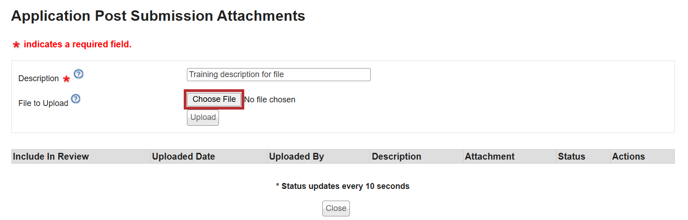The height and width of the screenshot is (220, 688).
Task: Click the Include In Review column header
Action: tap(51, 156)
